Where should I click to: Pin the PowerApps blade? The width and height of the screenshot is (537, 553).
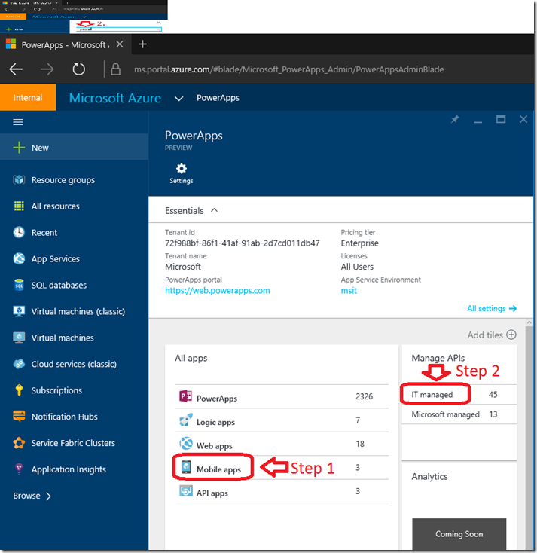click(455, 120)
